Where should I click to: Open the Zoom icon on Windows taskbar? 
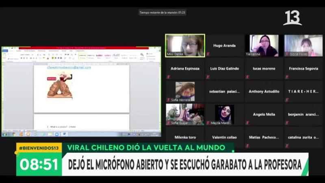pyautogui.click(x=57, y=134)
